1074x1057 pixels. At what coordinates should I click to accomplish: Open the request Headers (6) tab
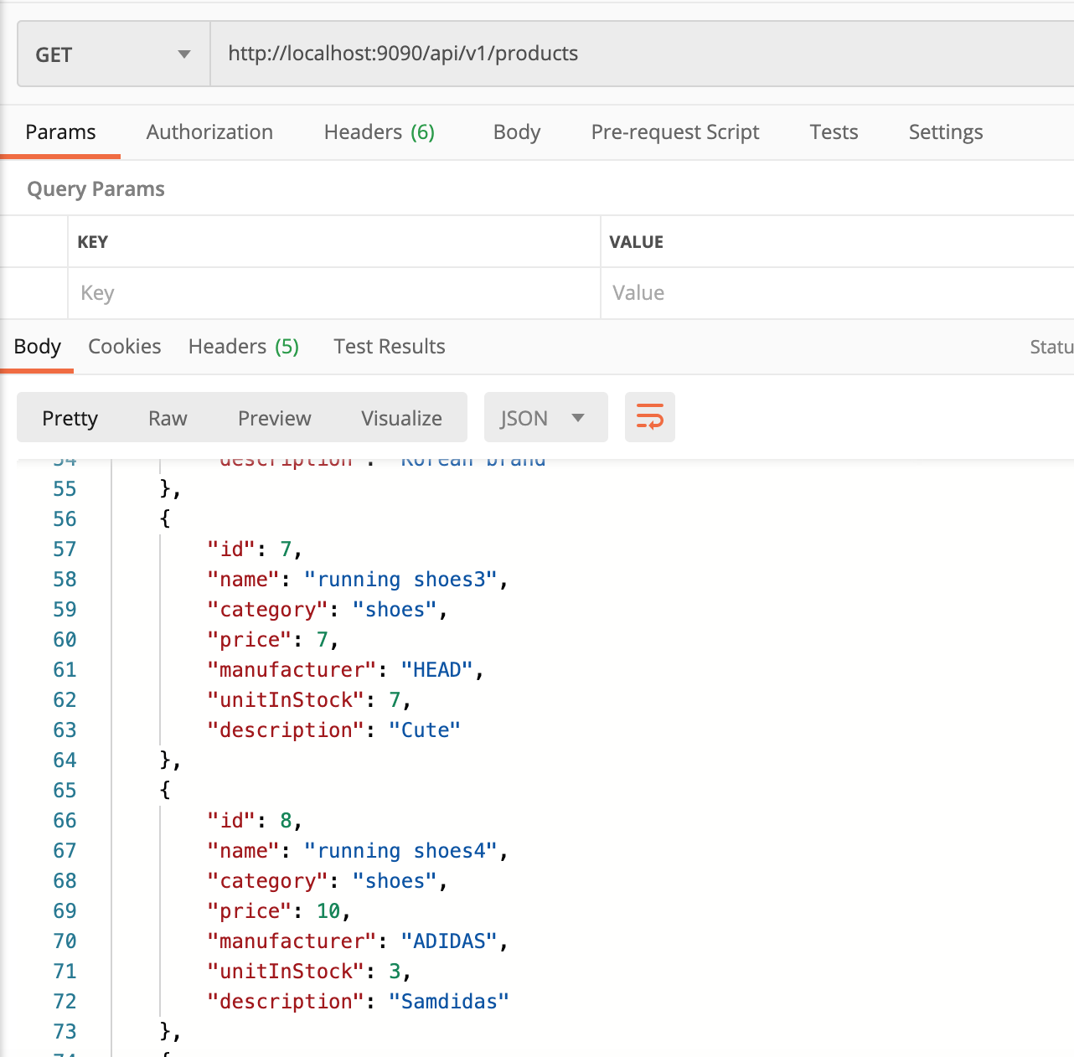point(379,132)
